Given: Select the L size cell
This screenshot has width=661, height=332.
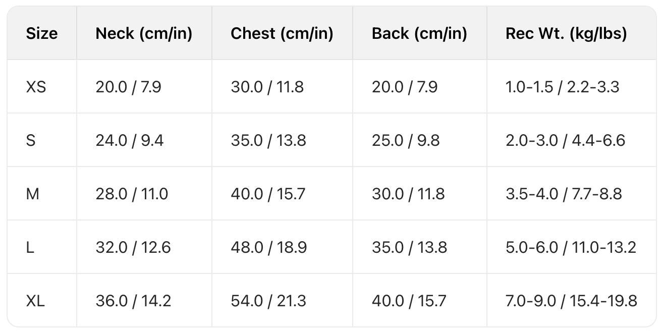Looking at the screenshot, I should tap(30, 248).
